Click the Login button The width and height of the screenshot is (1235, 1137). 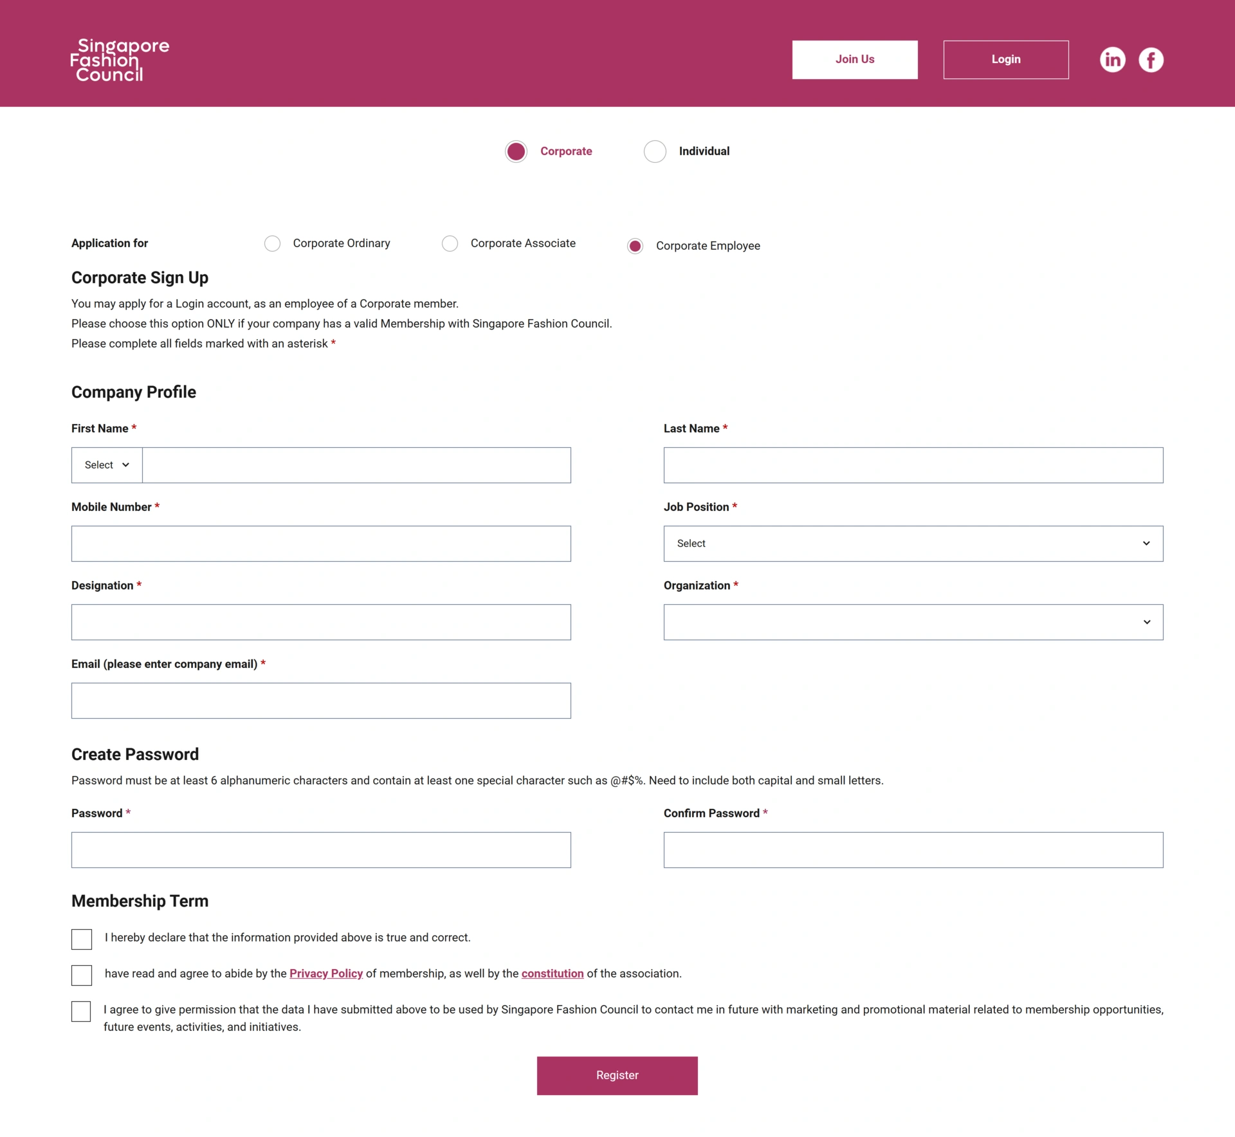tap(1005, 60)
